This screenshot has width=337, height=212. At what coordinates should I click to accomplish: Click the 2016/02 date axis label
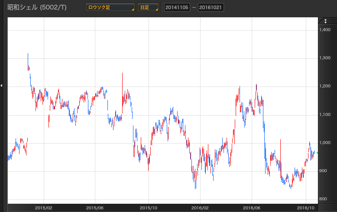[200, 208]
